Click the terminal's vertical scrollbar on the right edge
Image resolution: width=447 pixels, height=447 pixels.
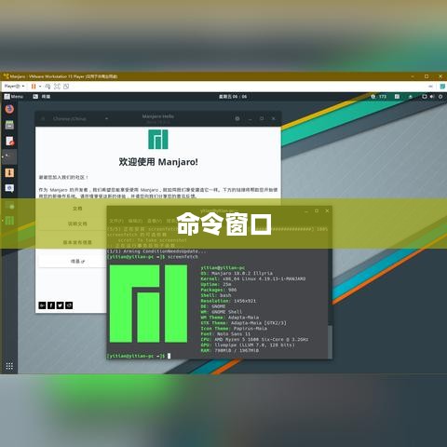point(331,342)
